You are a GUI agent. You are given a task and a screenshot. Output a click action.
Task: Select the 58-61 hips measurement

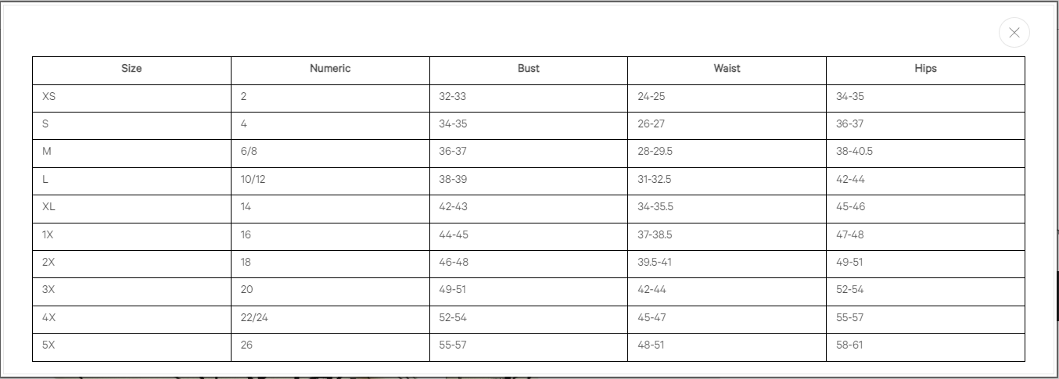pos(849,345)
